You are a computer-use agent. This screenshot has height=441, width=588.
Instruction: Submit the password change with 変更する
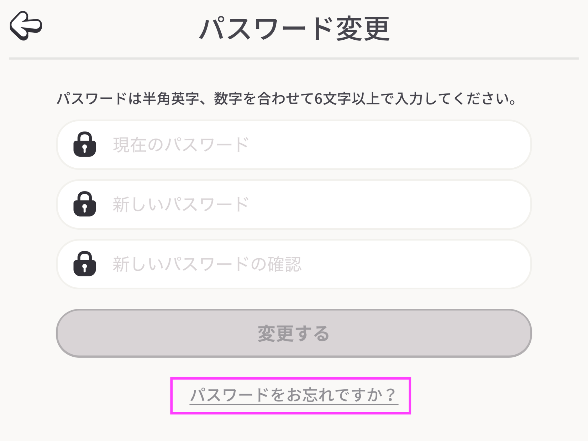[294, 333]
